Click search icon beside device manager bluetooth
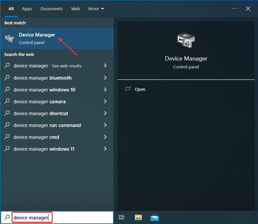 7,78
